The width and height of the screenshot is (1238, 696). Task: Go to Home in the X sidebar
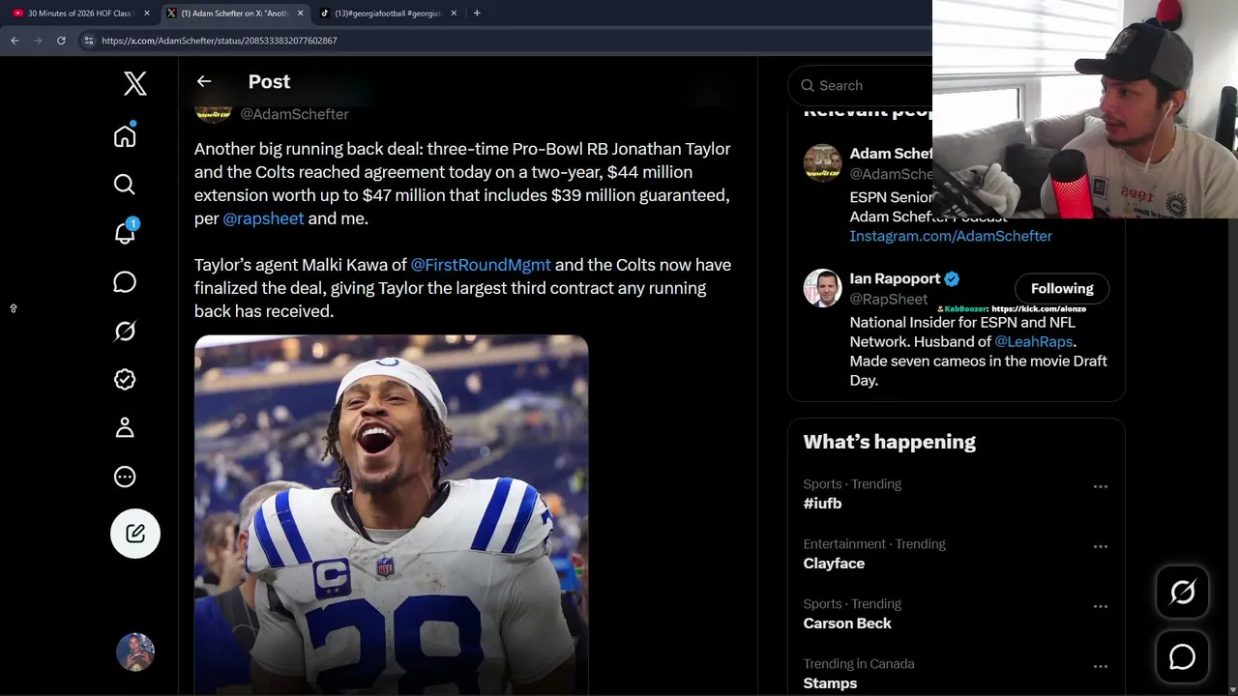click(x=125, y=135)
